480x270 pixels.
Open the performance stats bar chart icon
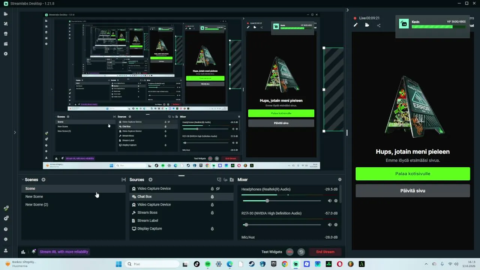tap(23, 252)
